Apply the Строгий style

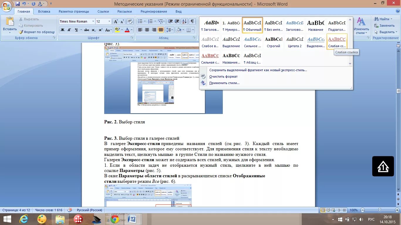coord(274,42)
